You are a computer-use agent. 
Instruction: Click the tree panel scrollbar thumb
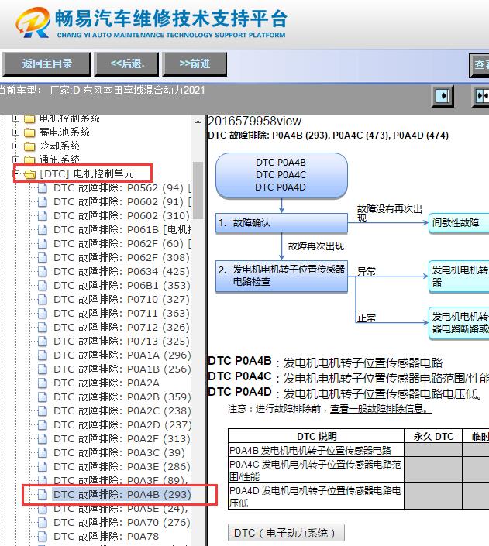click(198, 191)
